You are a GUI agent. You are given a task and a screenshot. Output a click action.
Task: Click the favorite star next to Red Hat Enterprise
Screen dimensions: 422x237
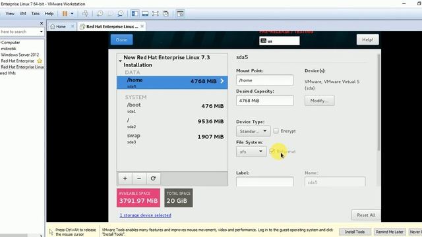tap(40, 61)
